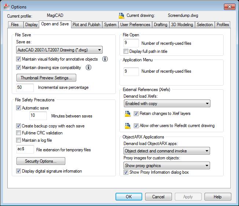Toggle Display digital signature information

18,171
